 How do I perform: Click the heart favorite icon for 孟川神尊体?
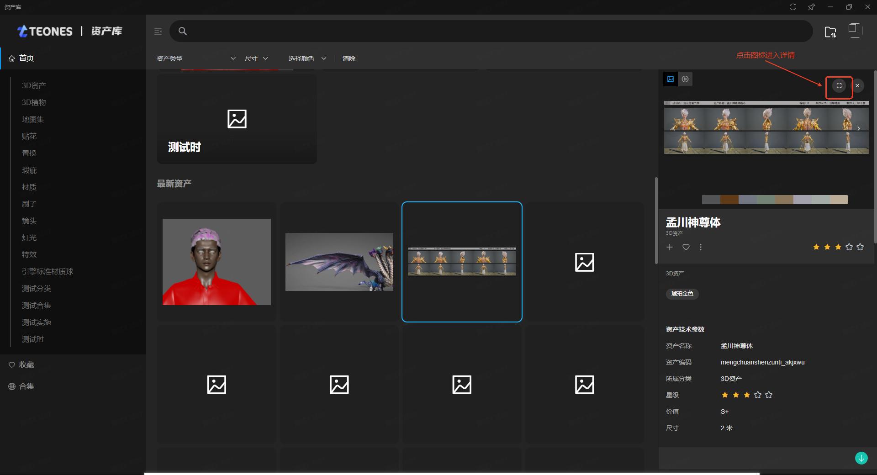[686, 247]
